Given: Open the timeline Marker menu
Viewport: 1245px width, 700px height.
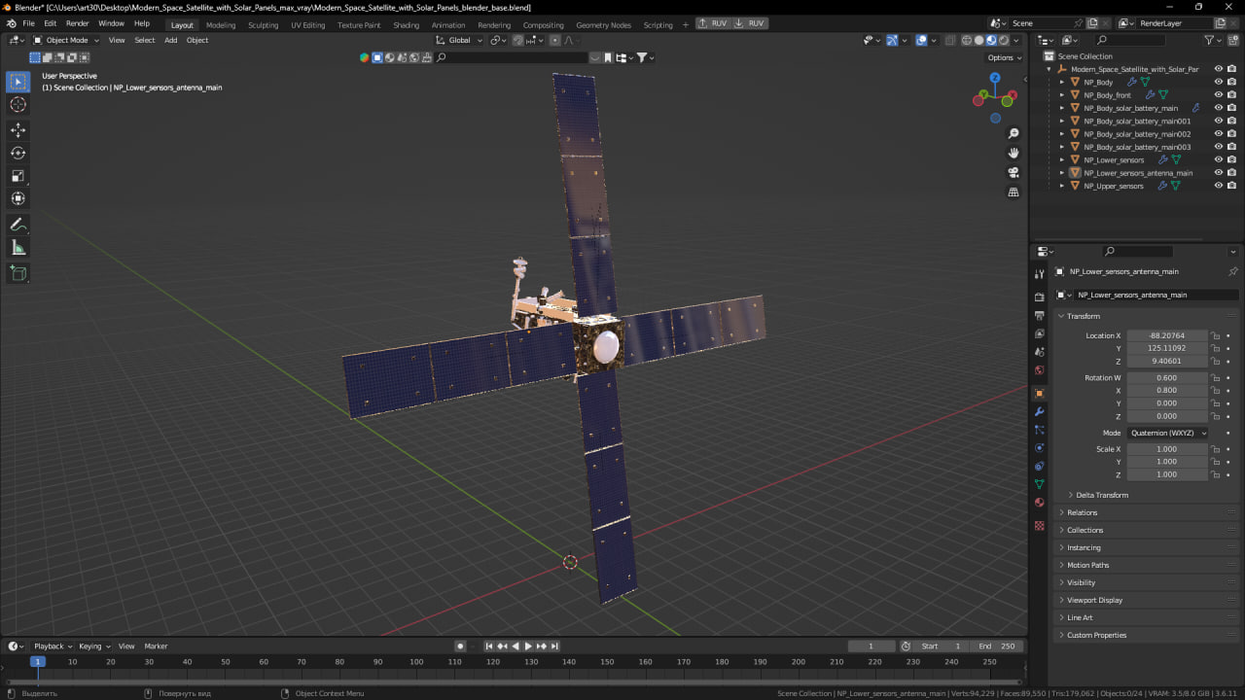Looking at the screenshot, I should [x=156, y=646].
